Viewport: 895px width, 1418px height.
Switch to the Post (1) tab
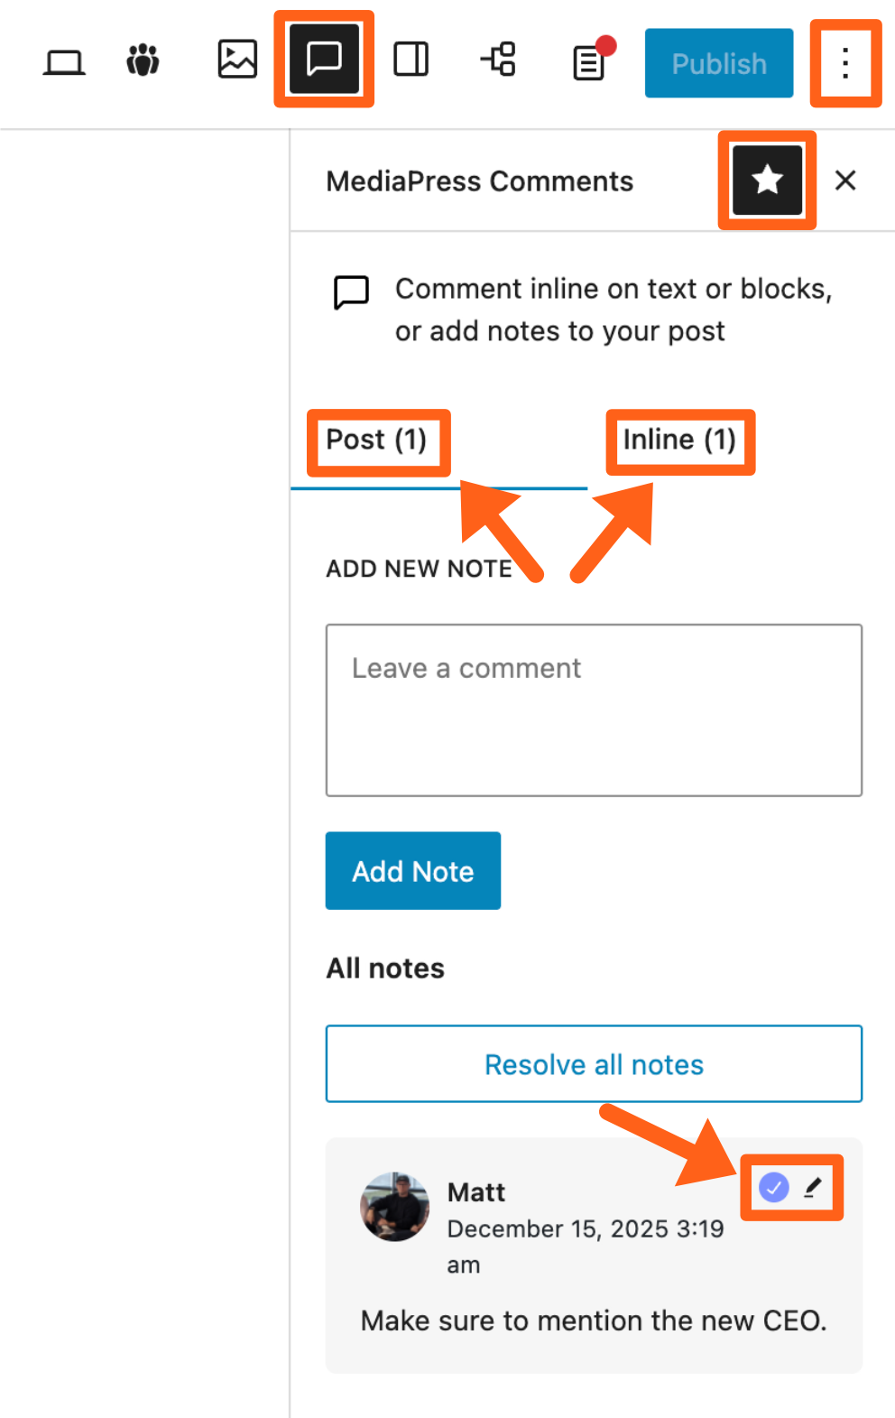point(376,440)
